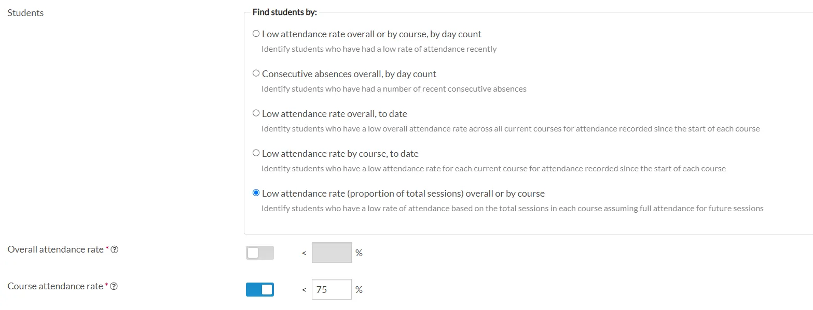Focus the course attendance field showing 75
This screenshot has height=310, width=813.
(332, 289)
